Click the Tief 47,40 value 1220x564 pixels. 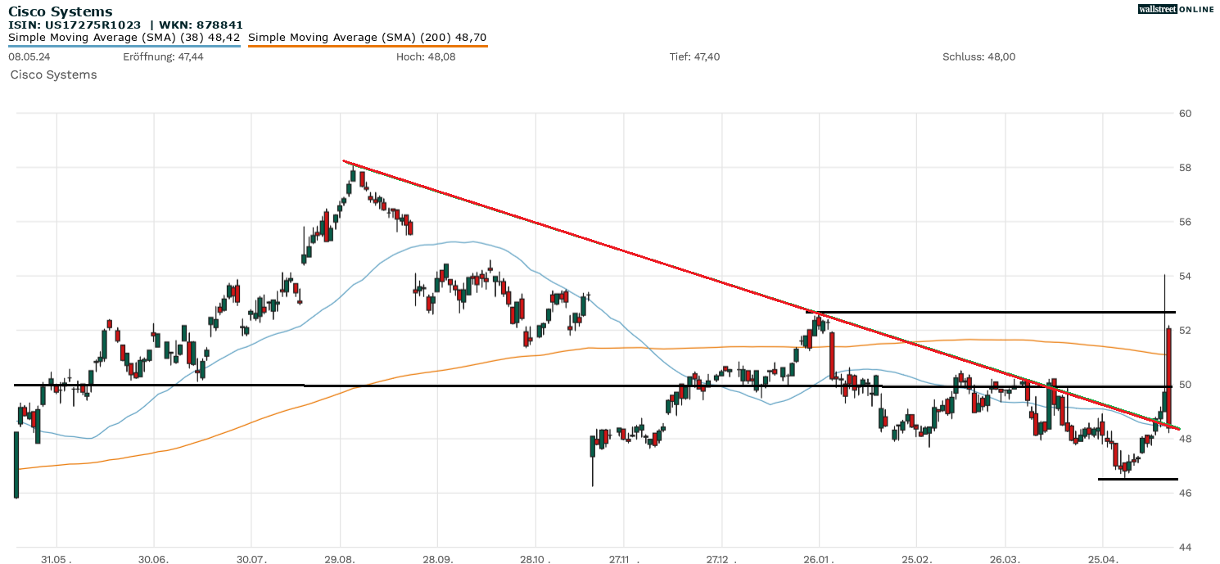point(694,56)
